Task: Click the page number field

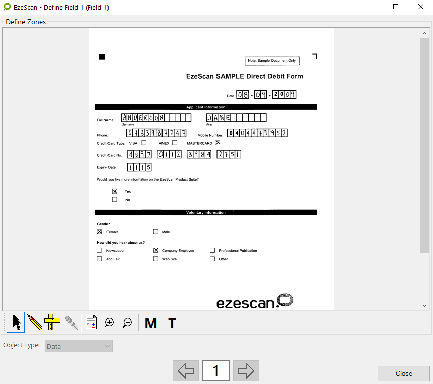Action: [x=215, y=371]
